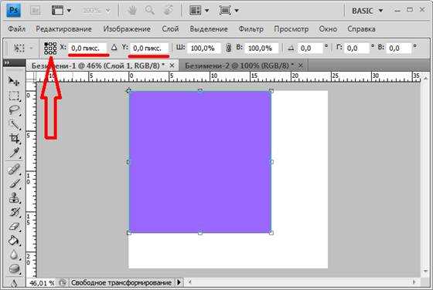Click the bottom-center transform handle
Screen dimensions: 433x290
200,233
